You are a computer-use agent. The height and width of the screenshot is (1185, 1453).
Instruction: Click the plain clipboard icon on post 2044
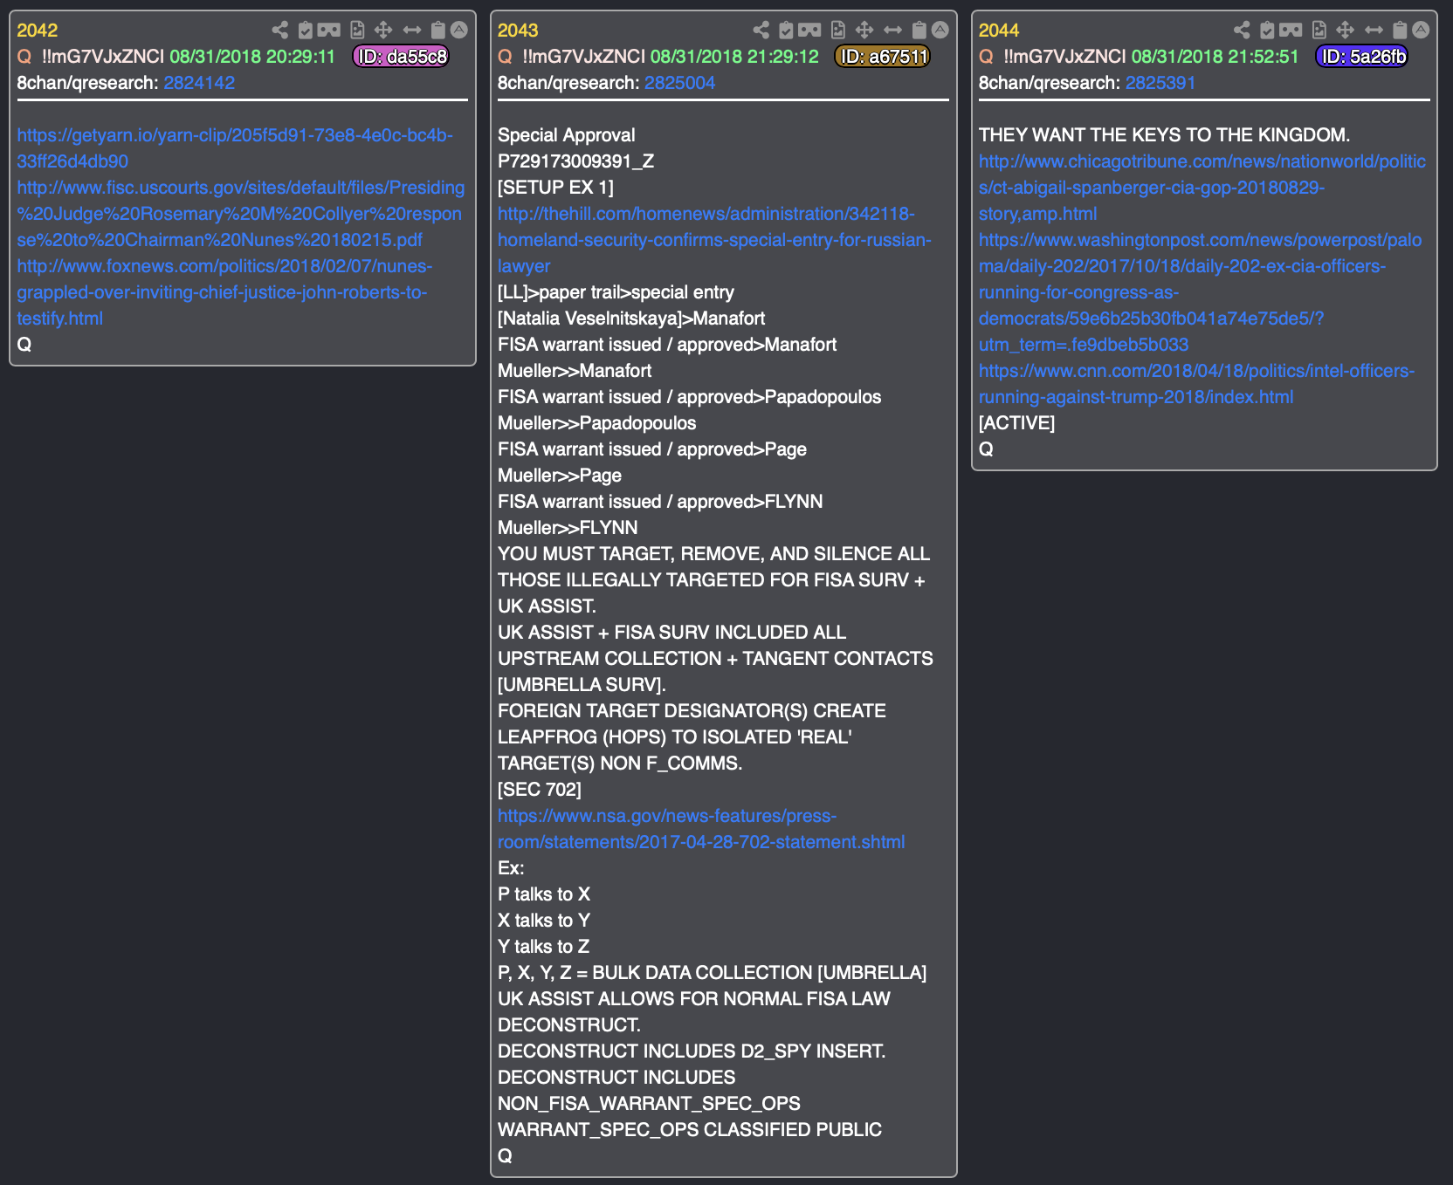coord(1401,31)
